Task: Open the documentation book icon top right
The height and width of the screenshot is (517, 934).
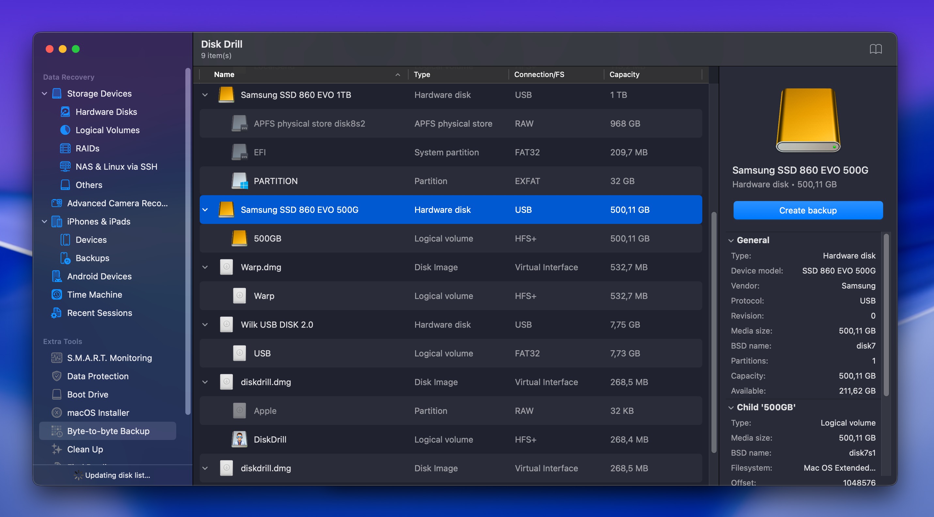Action: 876,49
